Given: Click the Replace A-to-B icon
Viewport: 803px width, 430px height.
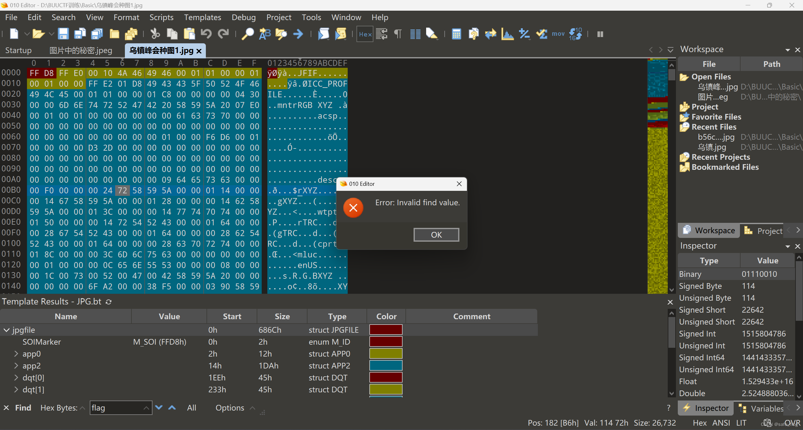Looking at the screenshot, I should click(265, 34).
